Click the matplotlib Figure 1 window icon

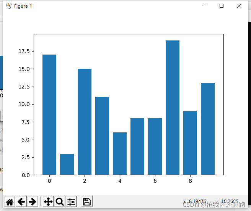coord(9,6)
